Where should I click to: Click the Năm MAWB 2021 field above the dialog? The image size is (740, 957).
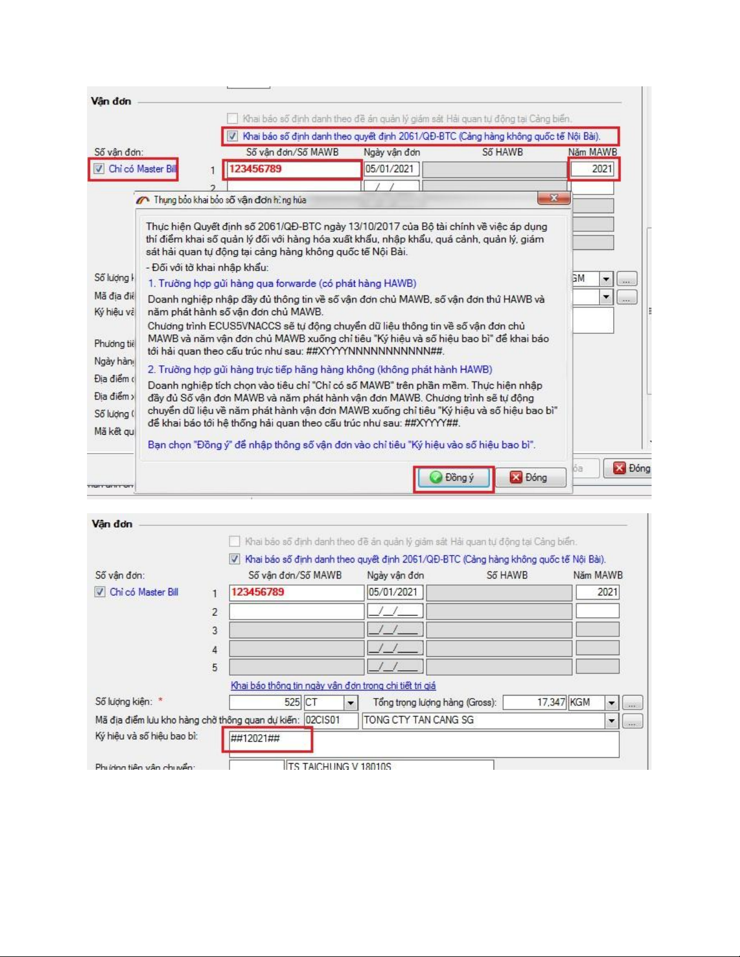(593, 169)
